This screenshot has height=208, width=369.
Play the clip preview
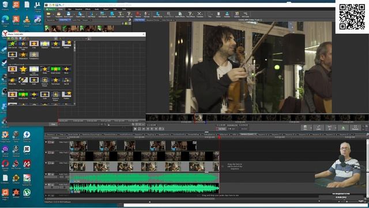pyautogui.click(x=135, y=129)
